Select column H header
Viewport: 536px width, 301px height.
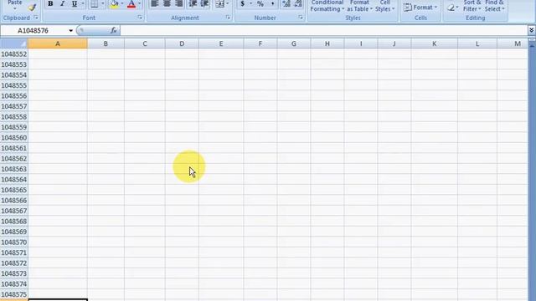327,43
